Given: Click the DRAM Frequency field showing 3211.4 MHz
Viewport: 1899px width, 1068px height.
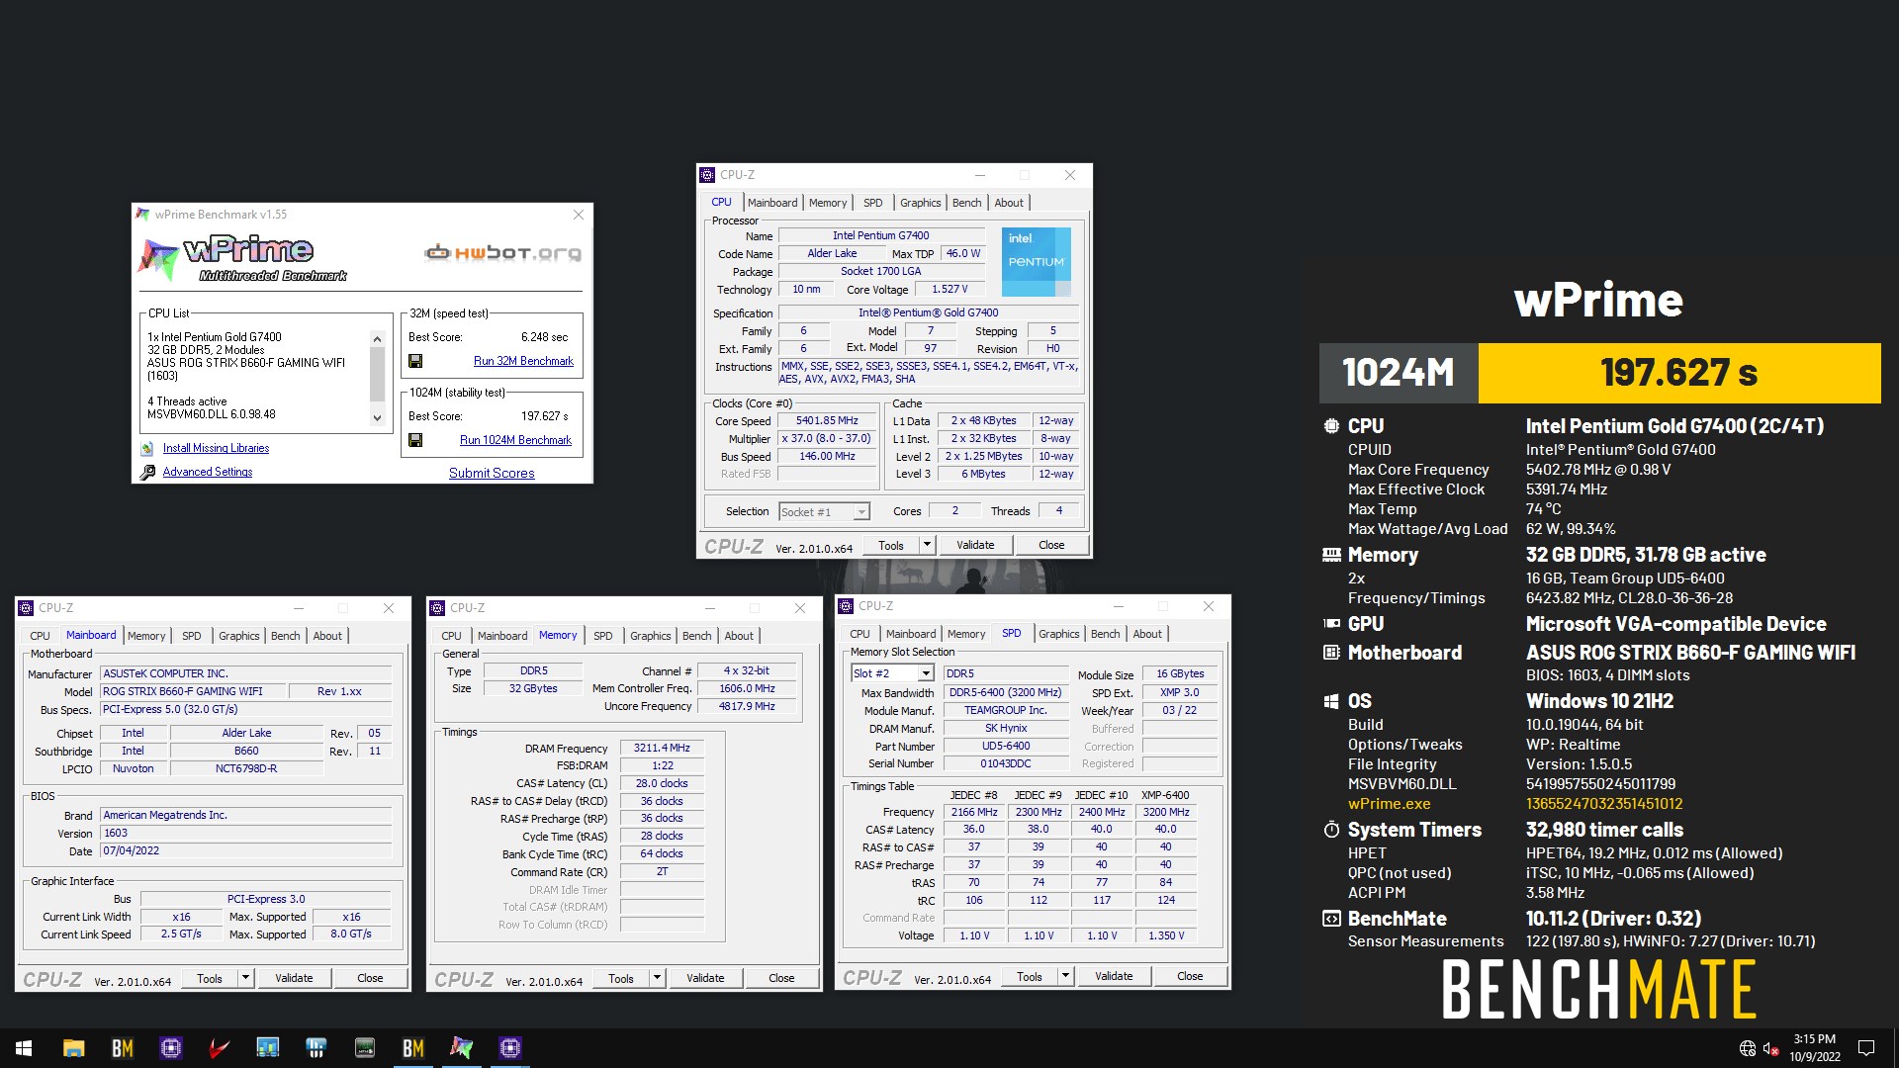Looking at the screenshot, I should (662, 748).
